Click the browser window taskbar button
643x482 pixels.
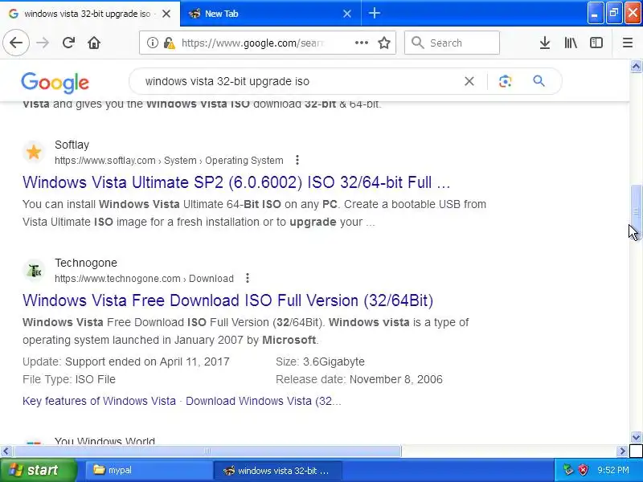(x=277, y=470)
